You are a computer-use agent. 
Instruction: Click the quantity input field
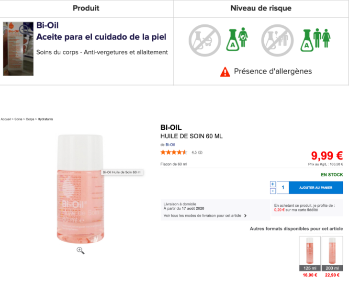(x=282, y=188)
